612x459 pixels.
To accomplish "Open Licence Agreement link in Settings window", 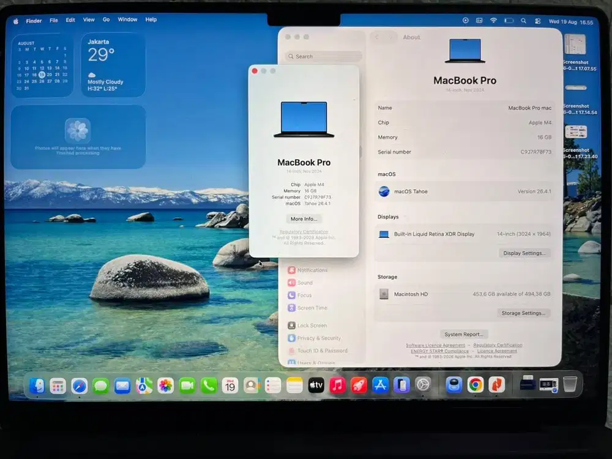I will tap(497, 351).
